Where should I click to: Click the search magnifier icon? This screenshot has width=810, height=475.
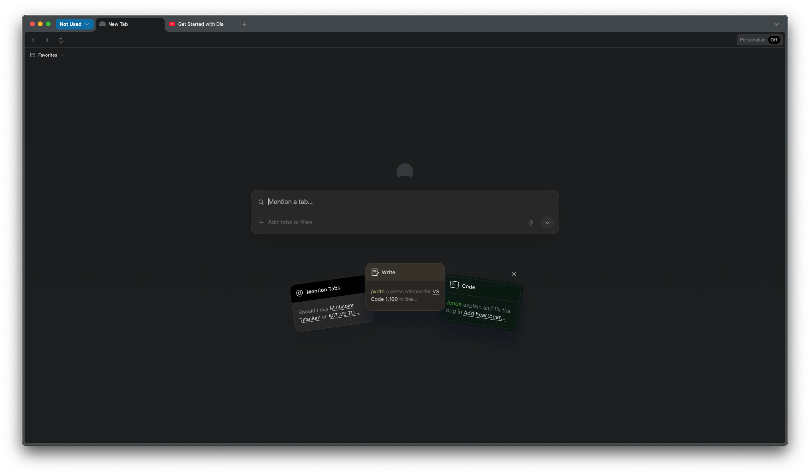pyautogui.click(x=261, y=202)
